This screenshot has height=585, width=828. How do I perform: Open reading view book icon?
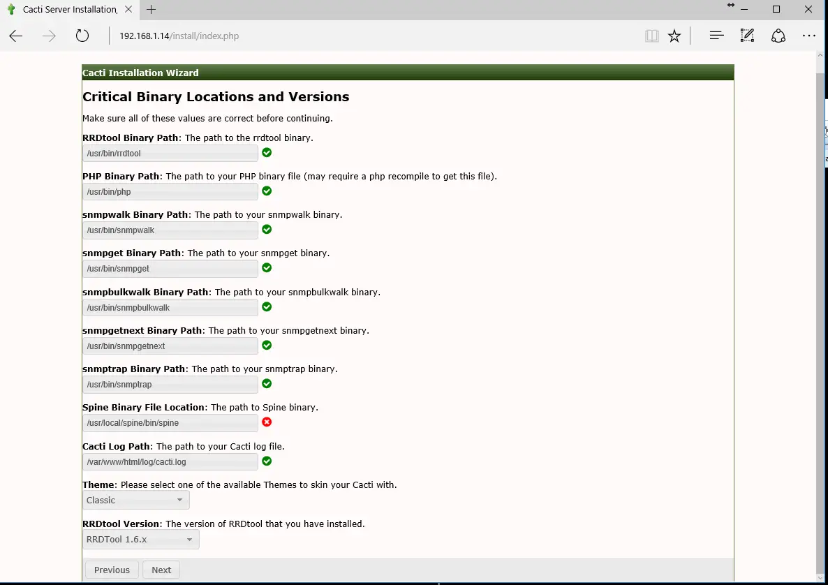[x=651, y=36]
